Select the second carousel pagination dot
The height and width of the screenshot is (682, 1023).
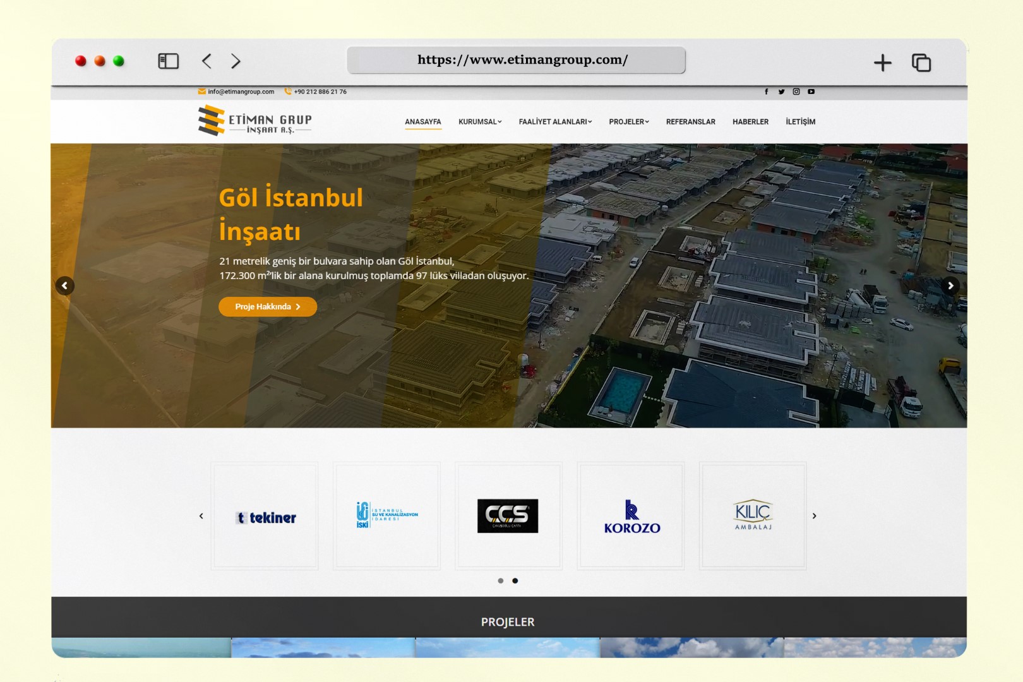(x=515, y=581)
